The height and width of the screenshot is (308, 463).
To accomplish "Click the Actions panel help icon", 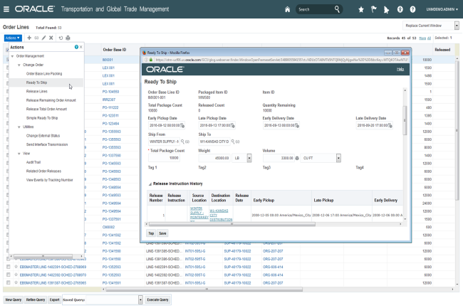I will (76, 47).
